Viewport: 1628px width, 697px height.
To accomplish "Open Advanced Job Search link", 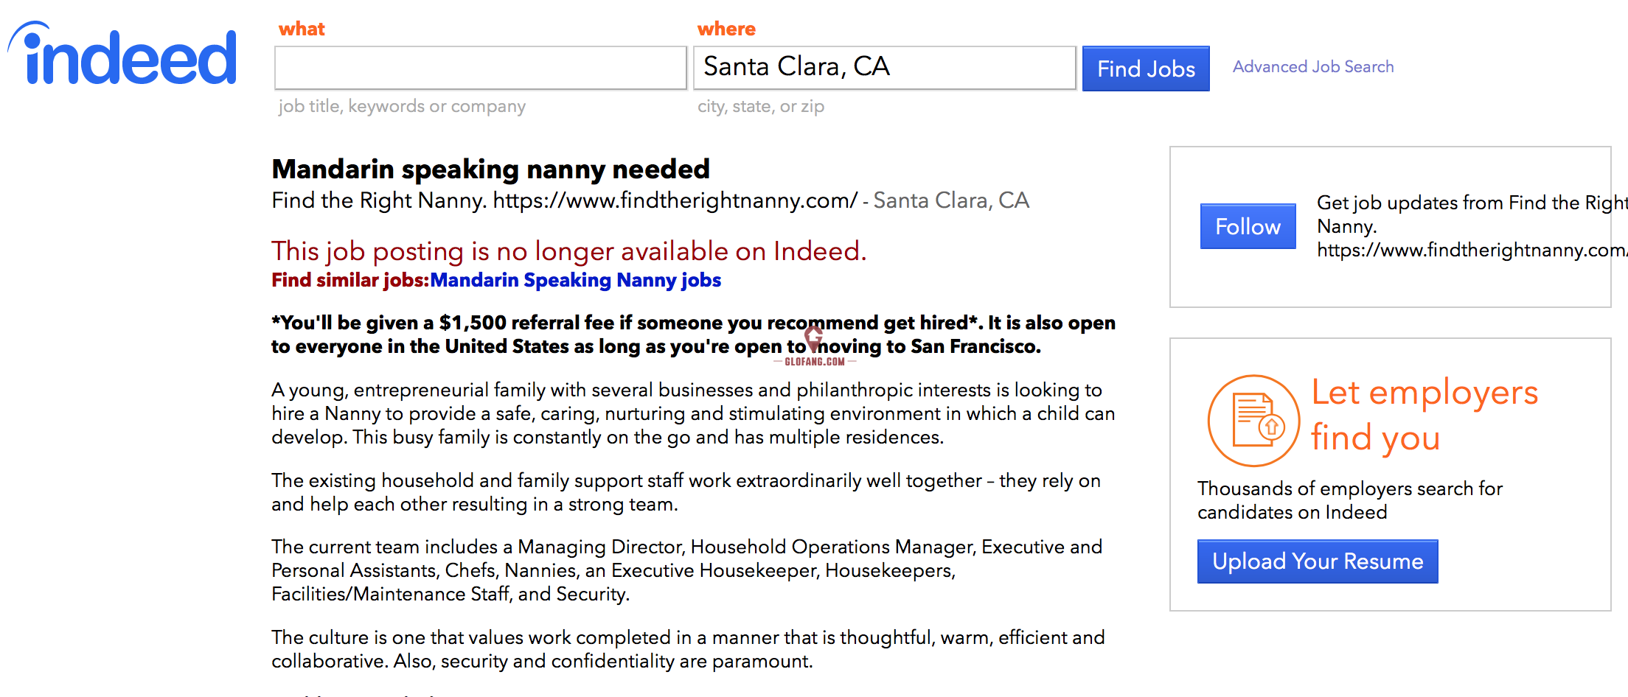I will (1313, 67).
